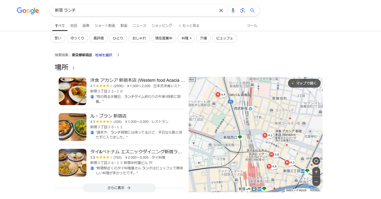This screenshot has width=381, height=199.
Task: Toggle the ひとり filter chip
Action: pos(118,38)
